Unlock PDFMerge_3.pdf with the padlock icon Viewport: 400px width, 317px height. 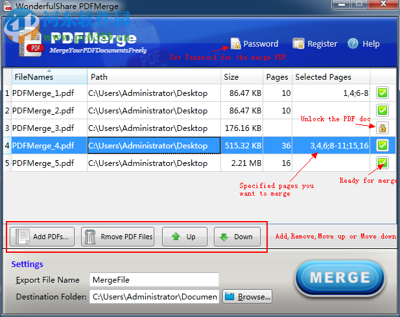382,128
